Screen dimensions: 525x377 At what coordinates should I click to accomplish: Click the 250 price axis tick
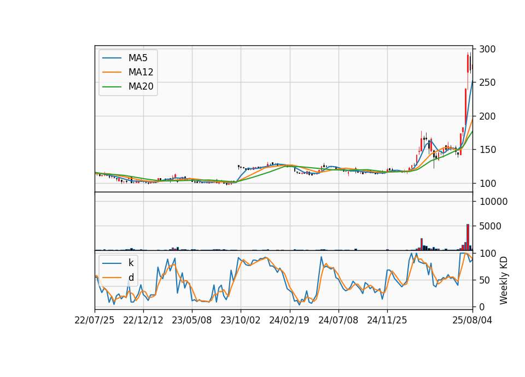pos(487,83)
